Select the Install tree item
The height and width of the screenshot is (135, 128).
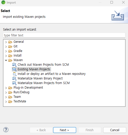17,56
